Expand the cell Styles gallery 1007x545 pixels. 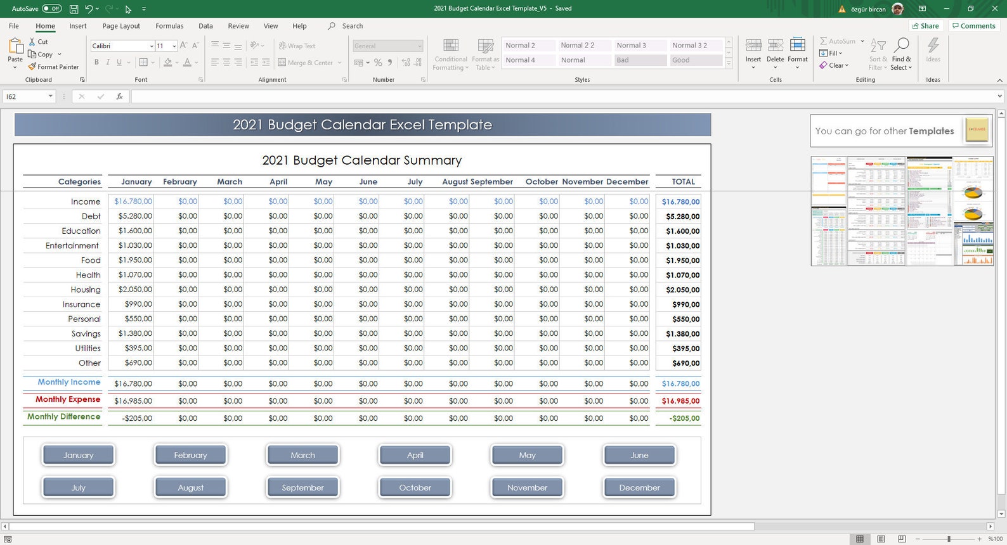729,64
